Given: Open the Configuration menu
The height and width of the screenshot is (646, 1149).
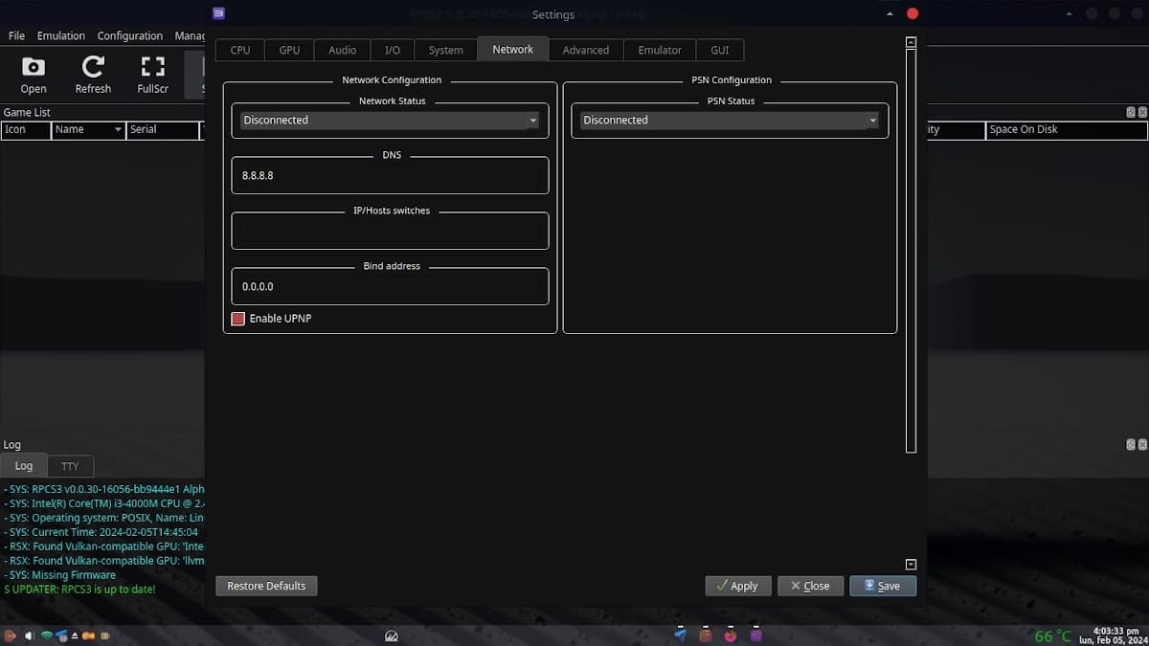Looking at the screenshot, I should (130, 35).
